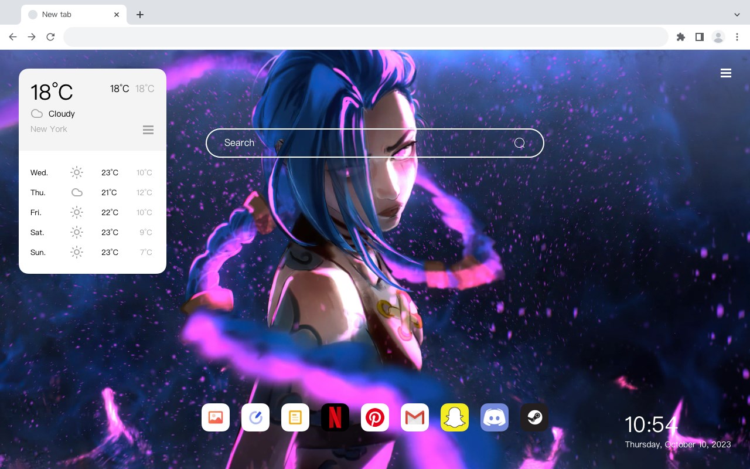Open a new tab with plus button
This screenshot has width=750, height=469.
click(x=139, y=14)
